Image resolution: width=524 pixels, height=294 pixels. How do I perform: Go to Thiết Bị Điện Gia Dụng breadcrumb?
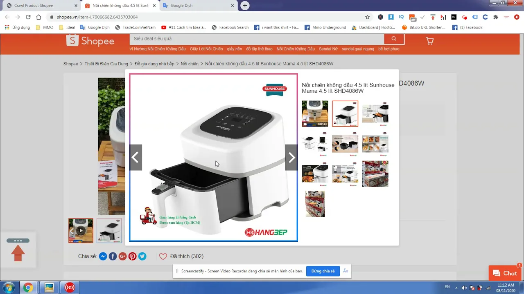[106, 64]
